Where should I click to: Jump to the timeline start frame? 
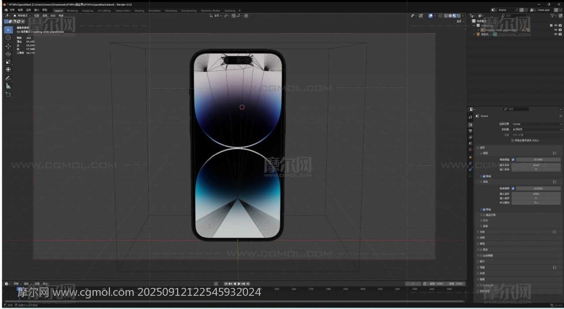(x=226, y=284)
